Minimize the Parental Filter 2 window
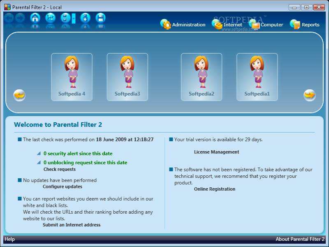Screen dimensions: 329x247 point(294,7)
